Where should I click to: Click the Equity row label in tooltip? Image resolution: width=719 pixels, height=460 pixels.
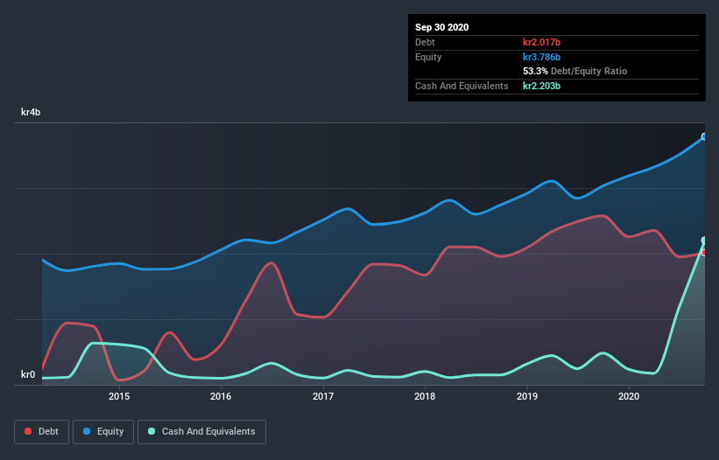click(428, 57)
